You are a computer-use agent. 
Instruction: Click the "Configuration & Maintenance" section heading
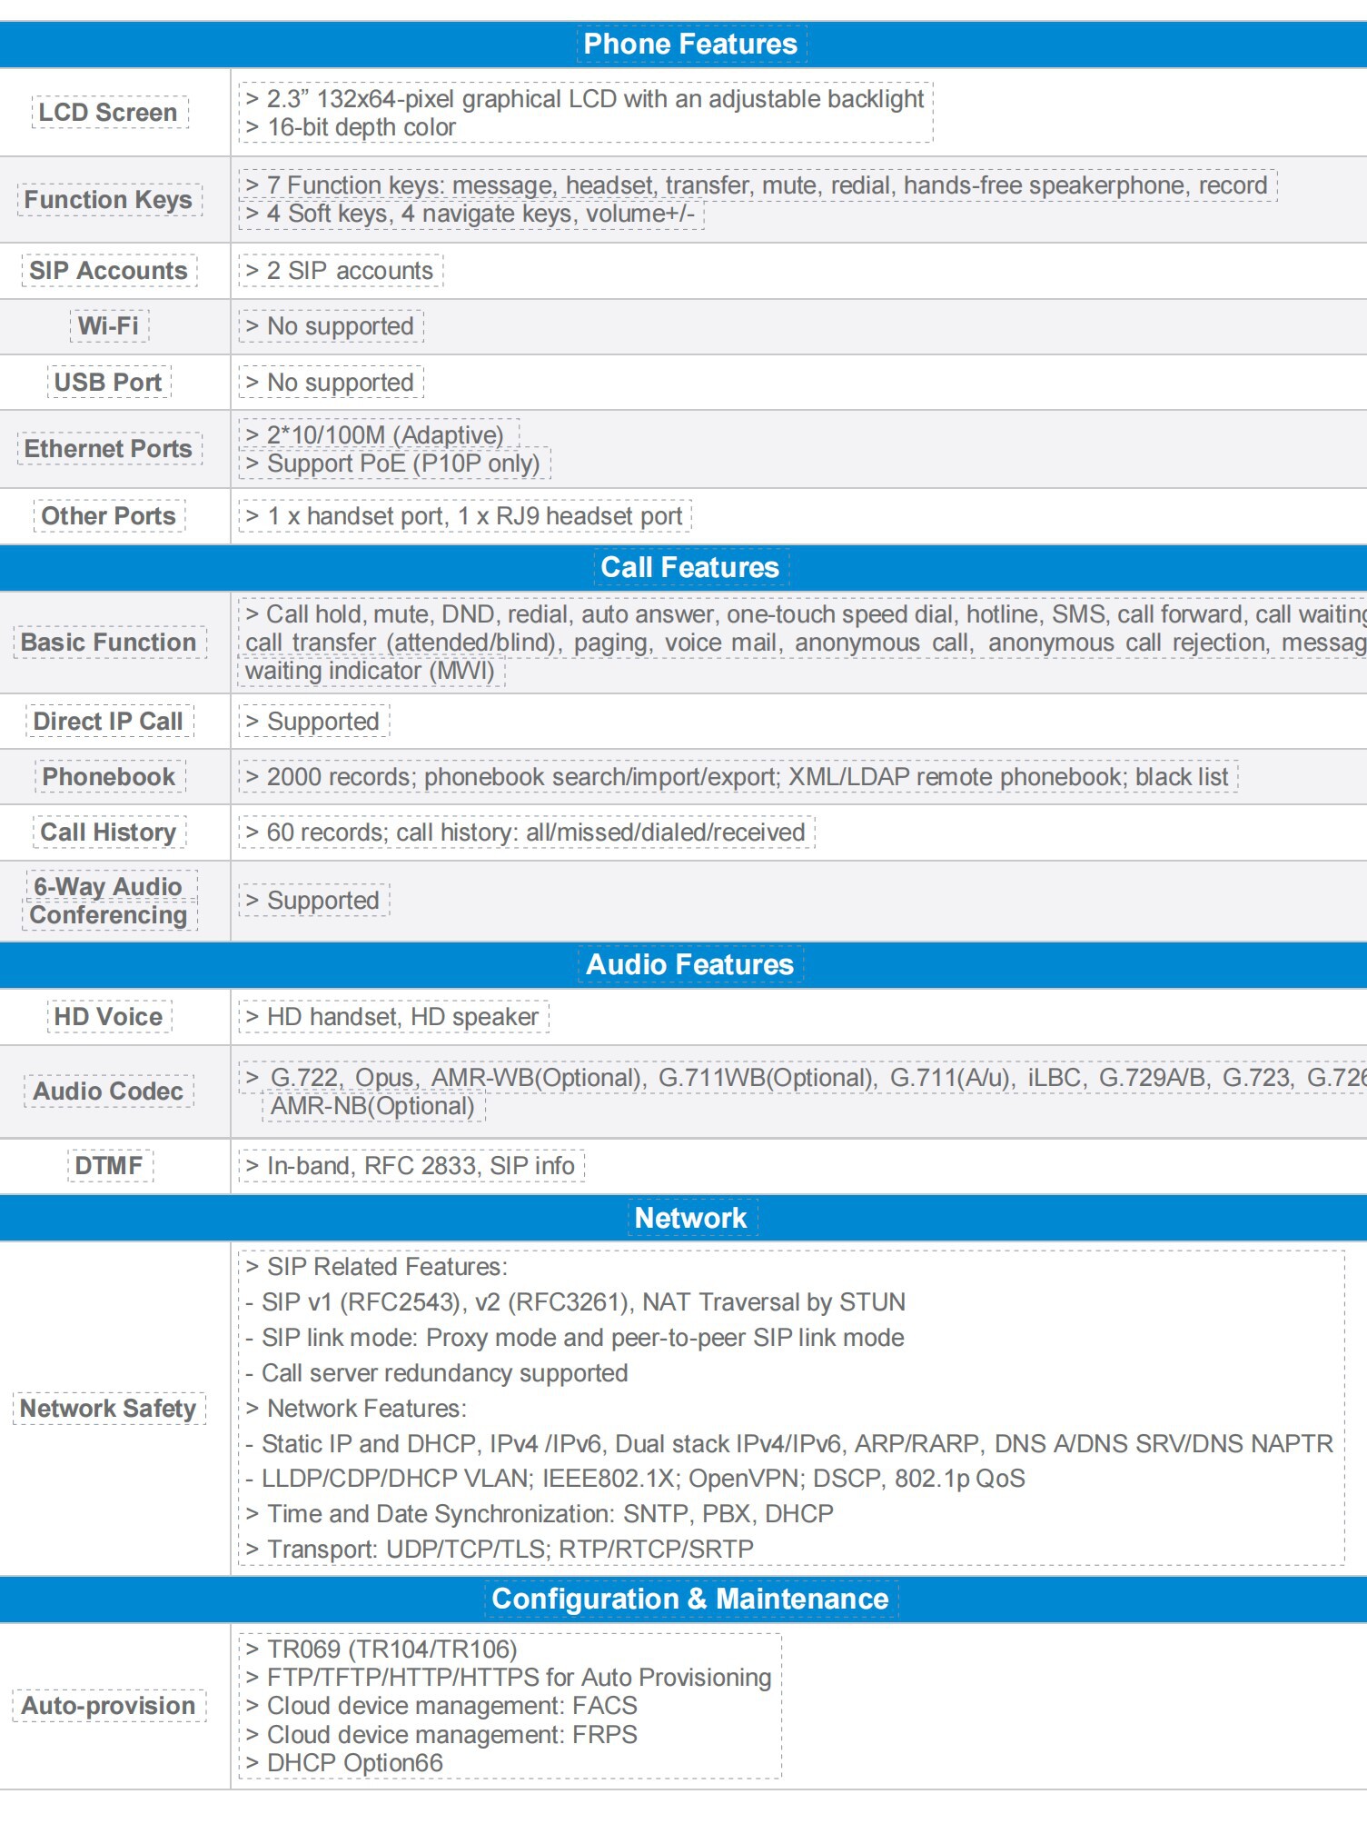click(690, 1599)
